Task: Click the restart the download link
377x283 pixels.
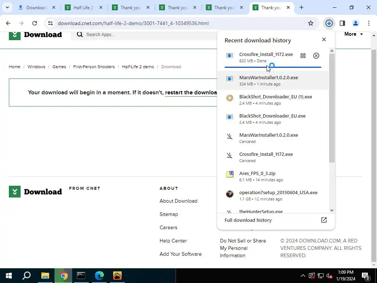Action: tap(191, 92)
